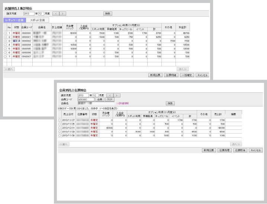Go to previous month in 会員別売上伝票照会
The image size is (267, 204).
(x=110, y=95)
